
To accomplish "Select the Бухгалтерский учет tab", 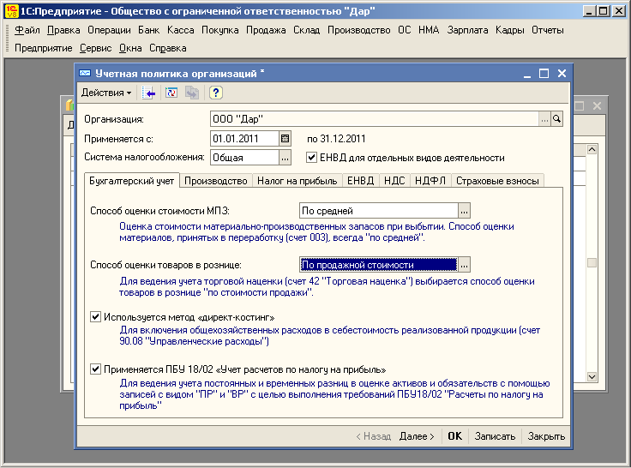I will (x=131, y=181).
